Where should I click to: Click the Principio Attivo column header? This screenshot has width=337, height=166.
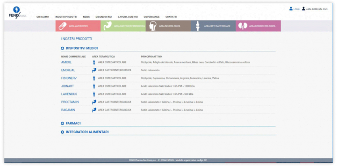point(151,57)
